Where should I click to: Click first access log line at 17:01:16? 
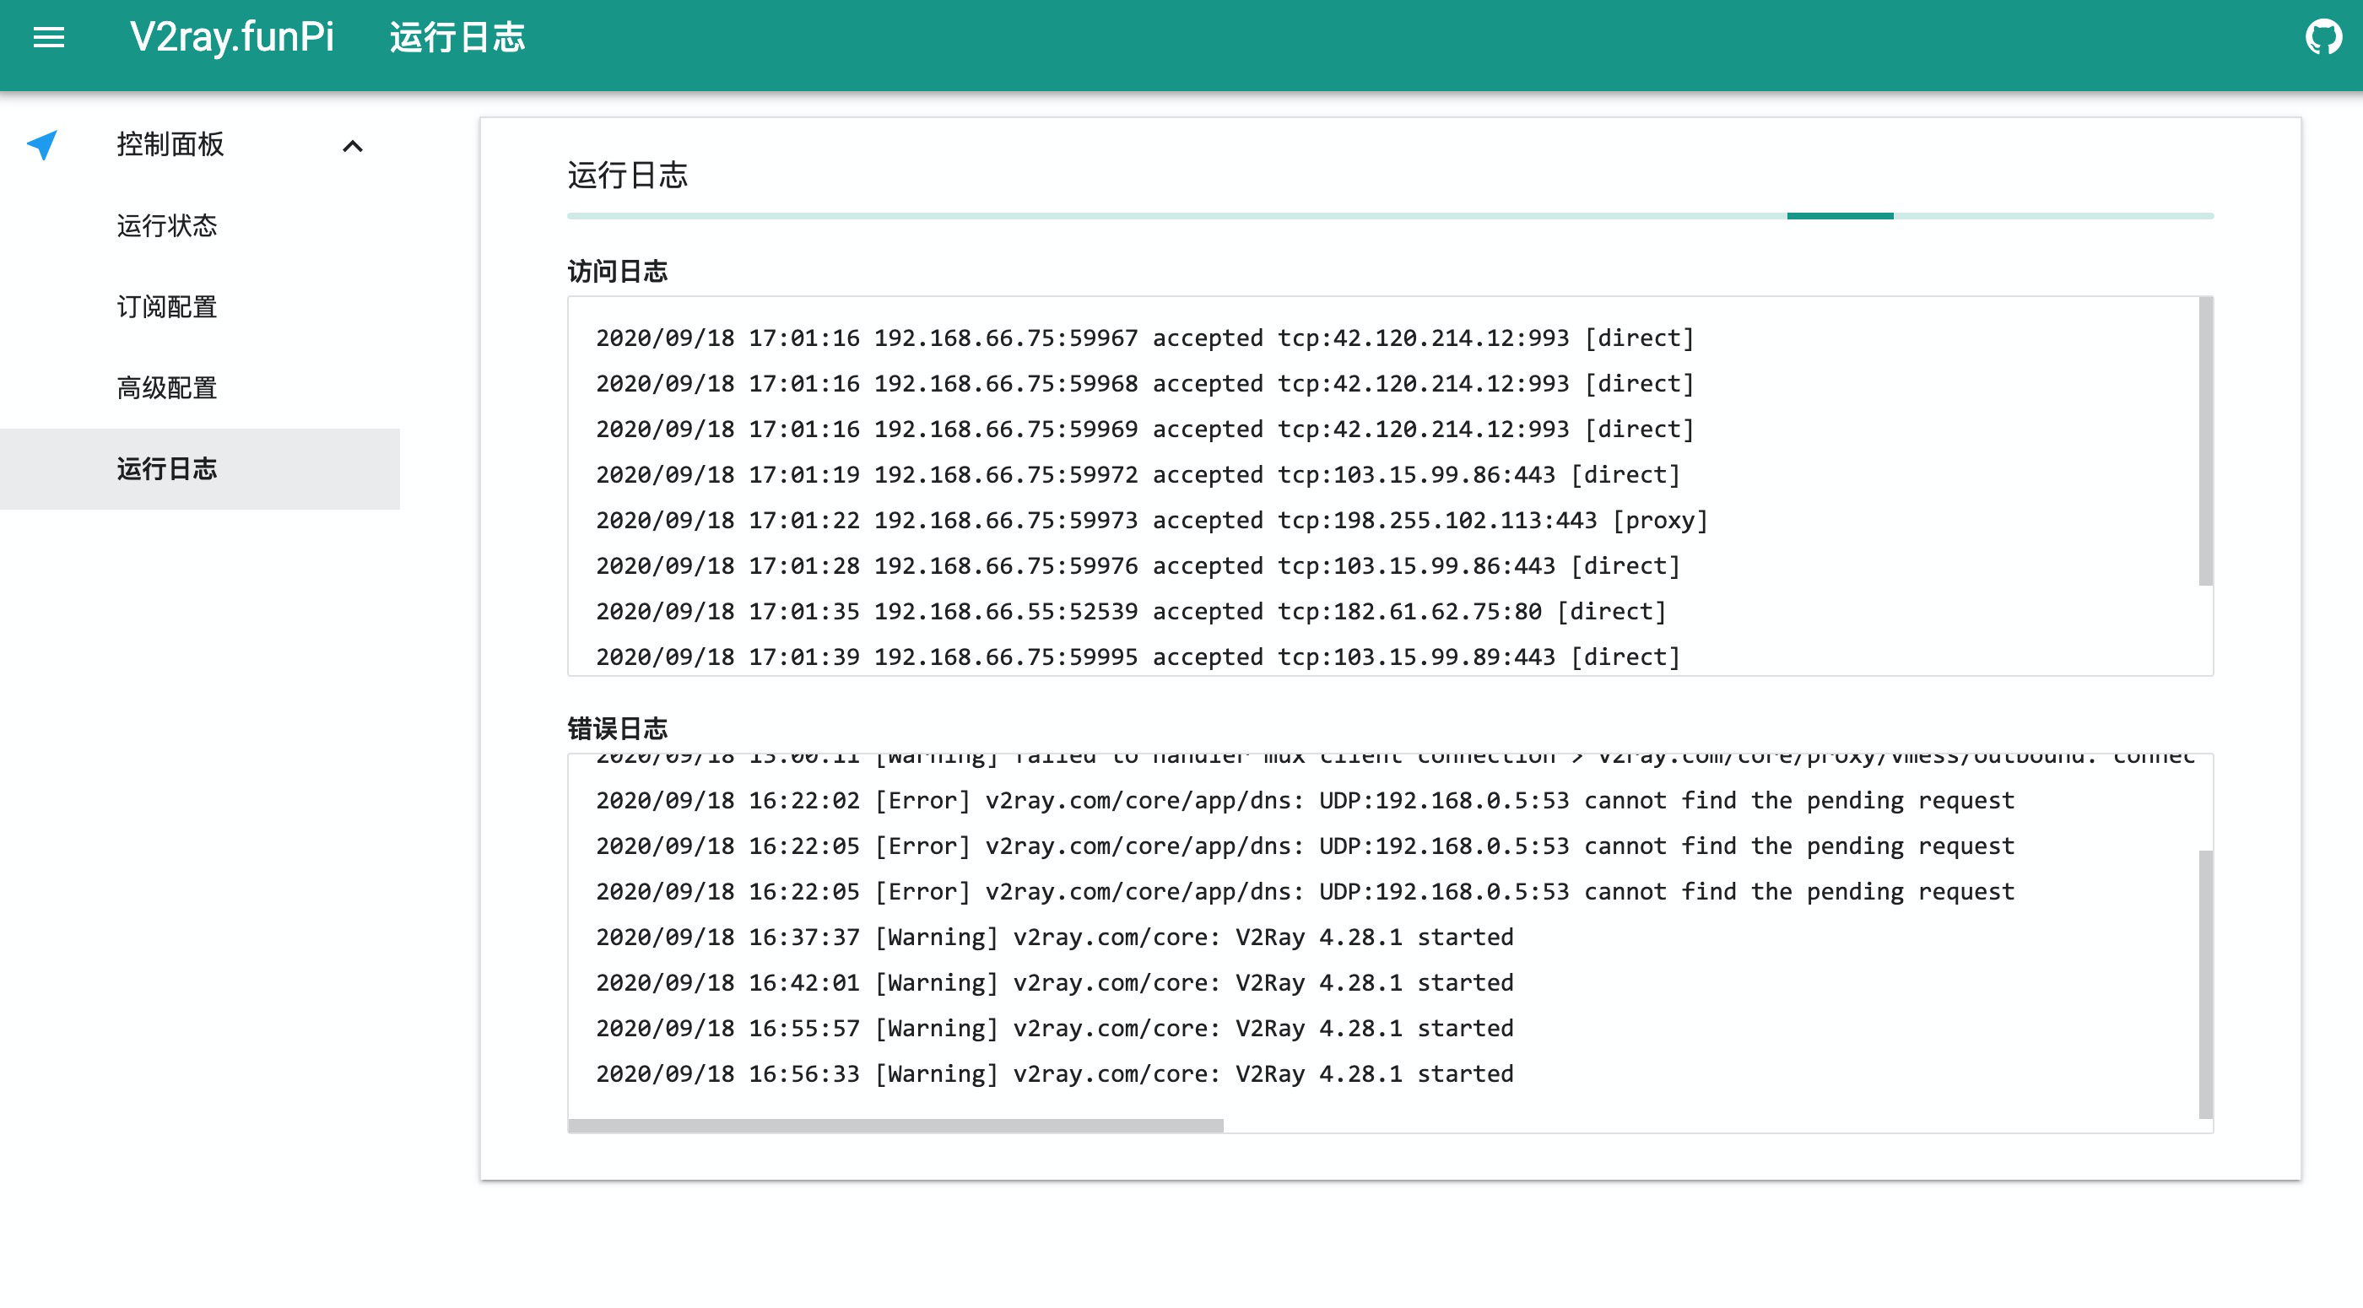pos(1144,338)
